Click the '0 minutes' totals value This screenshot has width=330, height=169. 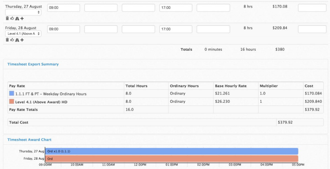tap(213, 49)
